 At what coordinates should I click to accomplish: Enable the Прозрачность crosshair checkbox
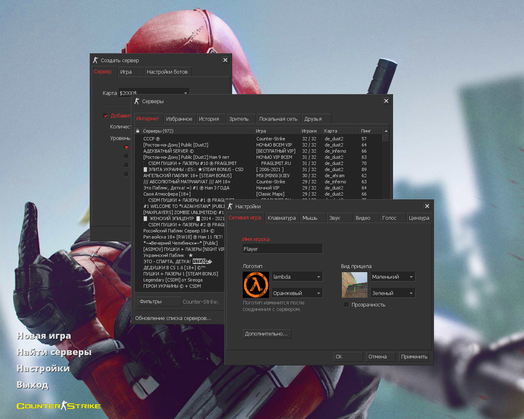346,305
